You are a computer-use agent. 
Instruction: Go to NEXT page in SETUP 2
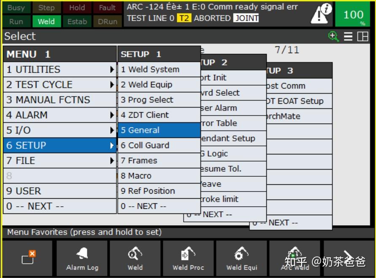[225, 214]
